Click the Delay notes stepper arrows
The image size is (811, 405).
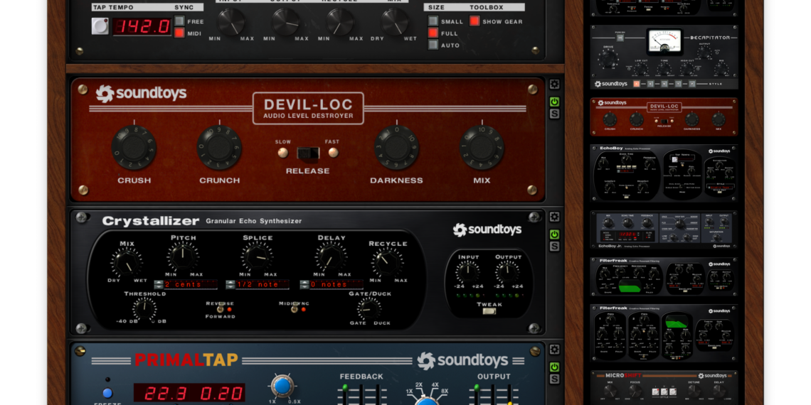(x=304, y=284)
